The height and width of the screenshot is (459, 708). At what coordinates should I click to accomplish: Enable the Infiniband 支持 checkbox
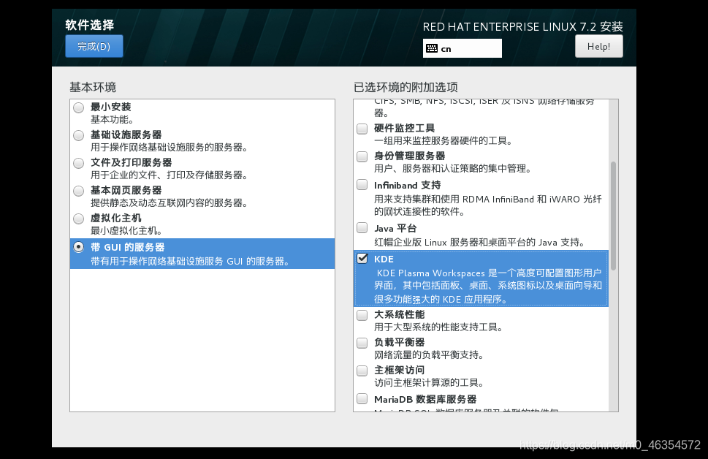(362, 184)
